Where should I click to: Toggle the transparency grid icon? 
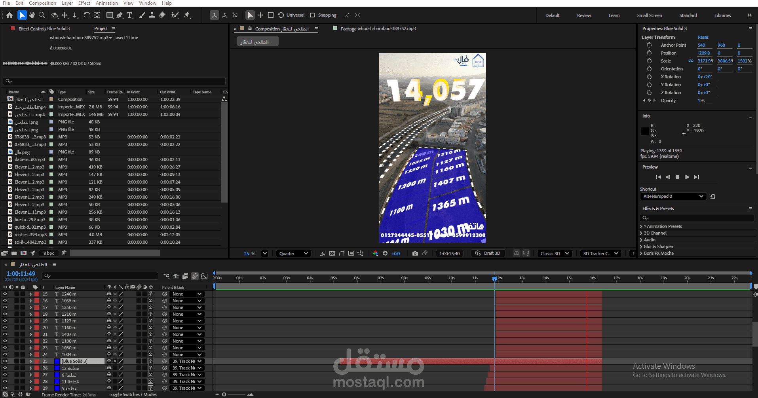(332, 254)
